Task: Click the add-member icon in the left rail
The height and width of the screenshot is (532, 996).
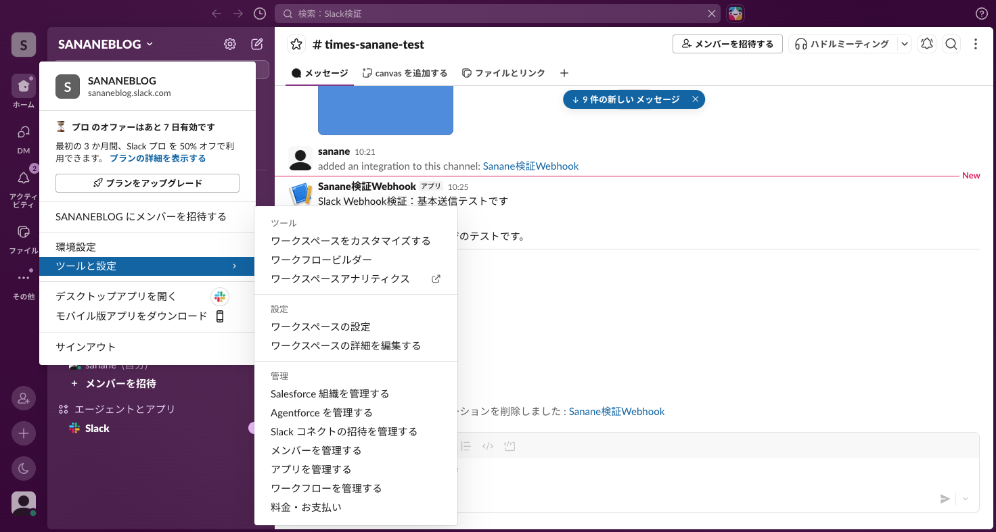Action: pos(24,399)
